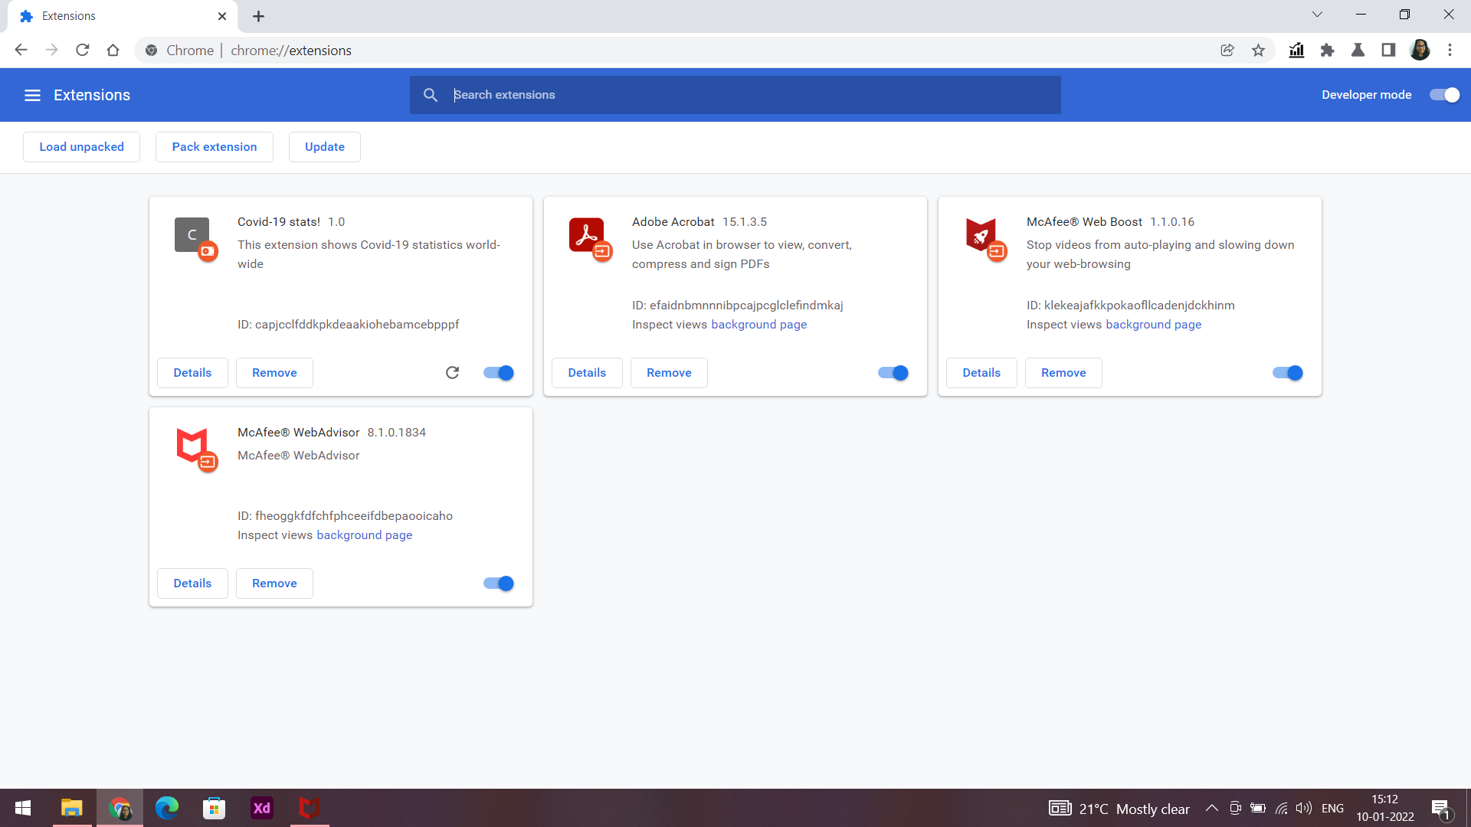The width and height of the screenshot is (1471, 827).
Task: Expand the tab search dropdown arrow
Action: pyautogui.click(x=1317, y=15)
